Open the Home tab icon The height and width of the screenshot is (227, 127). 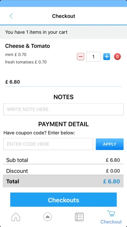pos(16,217)
